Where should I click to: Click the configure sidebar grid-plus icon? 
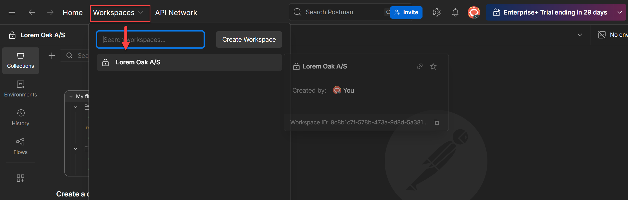coord(21,178)
